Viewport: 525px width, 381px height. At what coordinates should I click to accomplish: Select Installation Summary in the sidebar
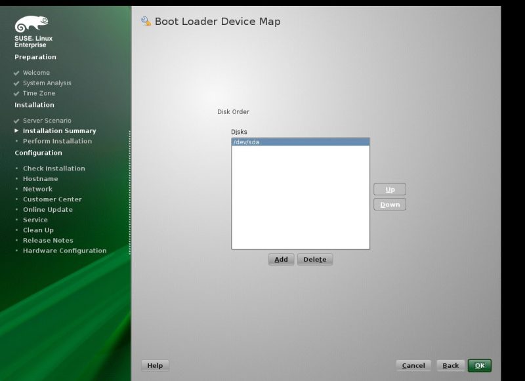pos(59,130)
